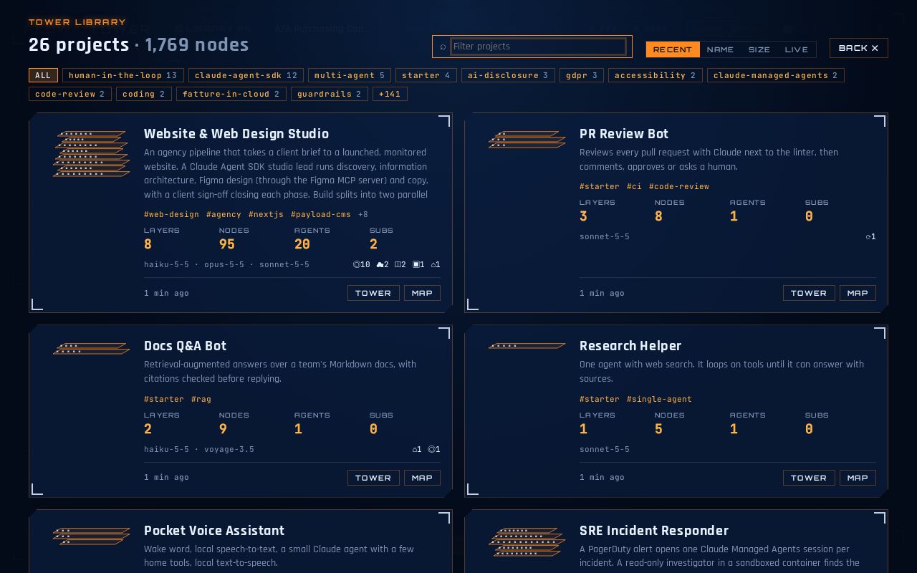Open the SRE Incident Responder stack thumbnail
The height and width of the screenshot is (573, 917).
coord(527,542)
